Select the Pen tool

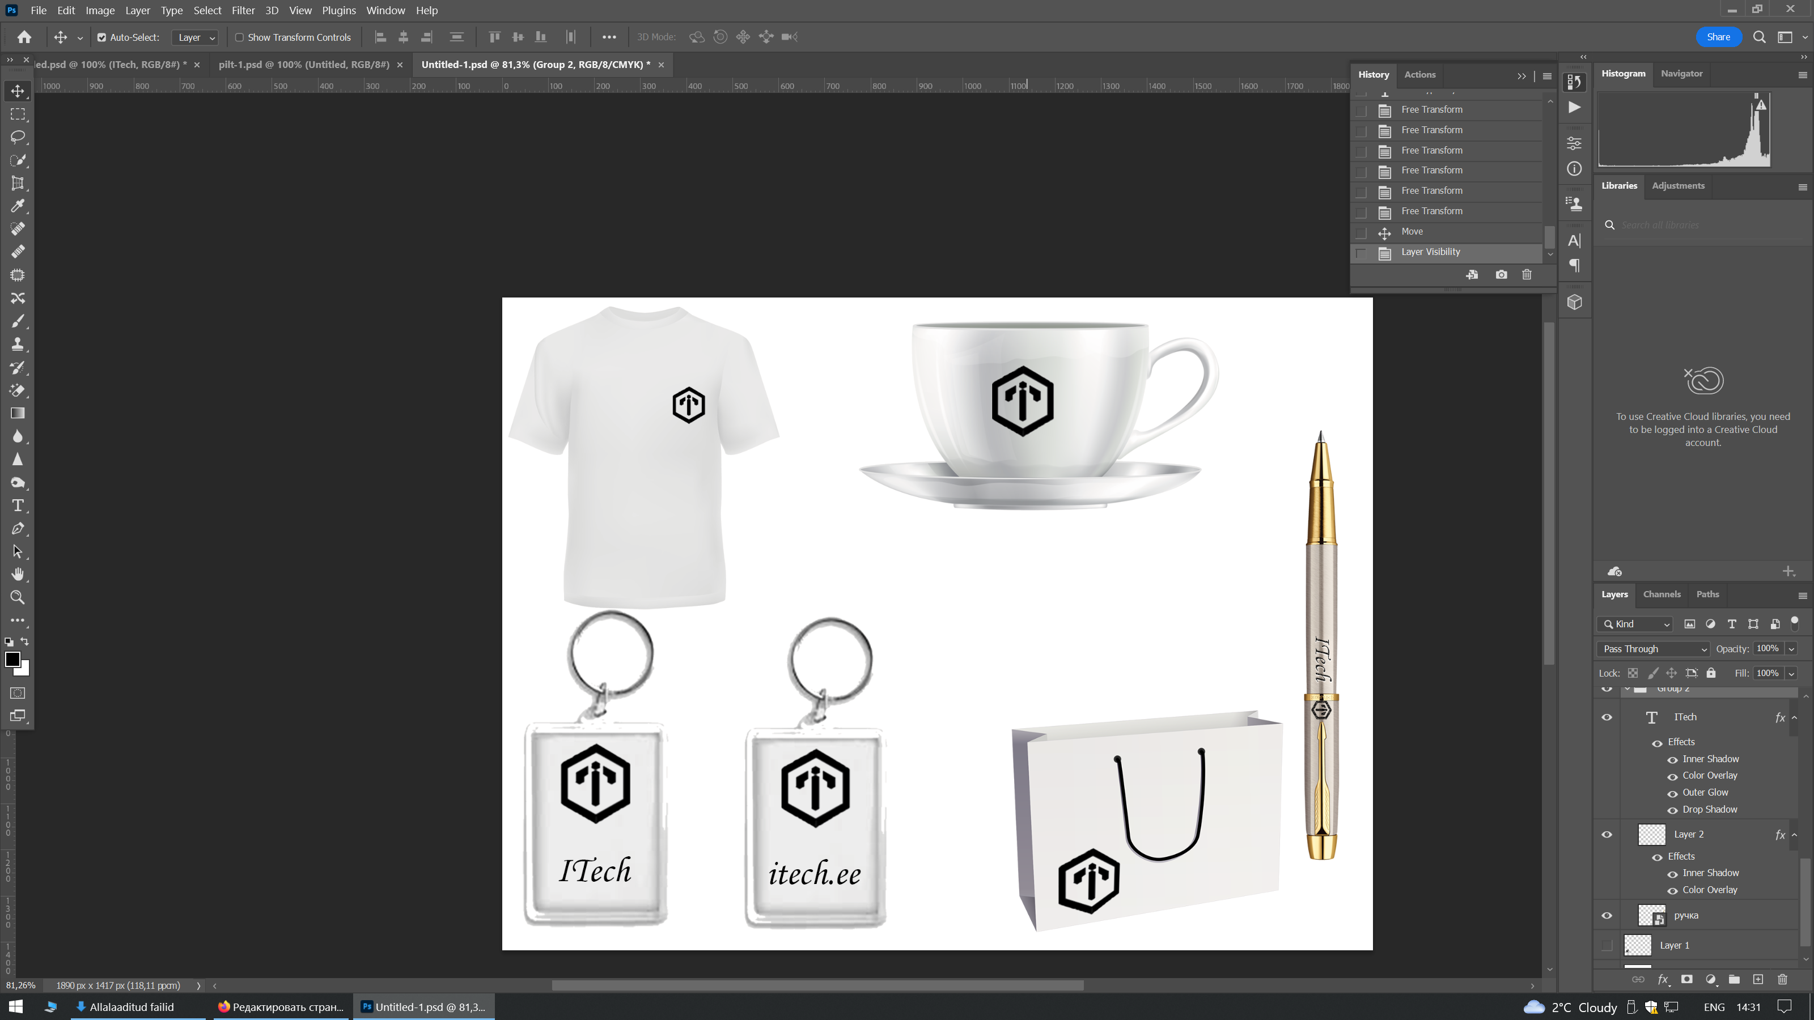click(18, 529)
